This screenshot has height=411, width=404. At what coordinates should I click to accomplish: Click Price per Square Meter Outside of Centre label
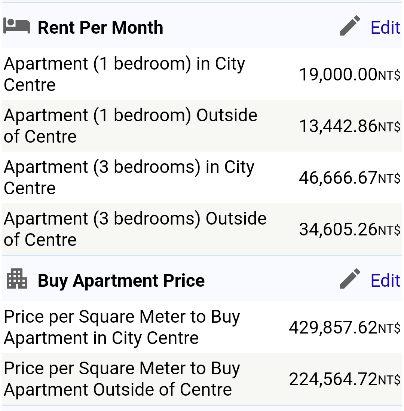pyautogui.click(x=122, y=379)
